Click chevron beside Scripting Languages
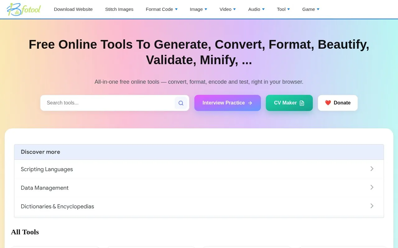 point(372,169)
